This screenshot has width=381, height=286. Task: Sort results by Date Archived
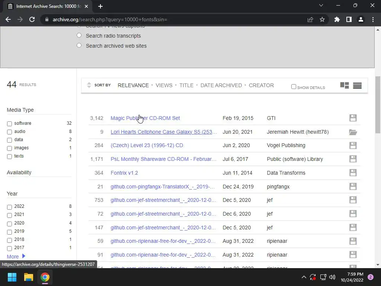pyautogui.click(x=221, y=85)
